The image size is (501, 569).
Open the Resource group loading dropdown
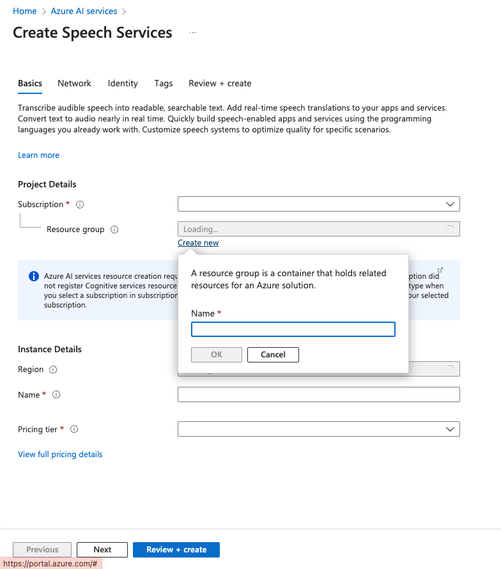[x=318, y=229]
